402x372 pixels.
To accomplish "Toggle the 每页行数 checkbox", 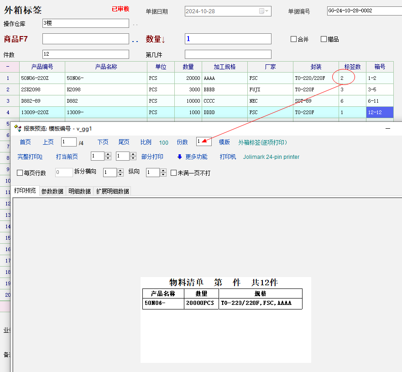I will (20, 173).
